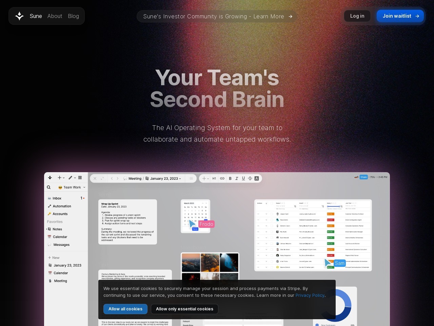
Task: Toggle underline formatting in the mockup toolbar
Action: click(x=243, y=178)
